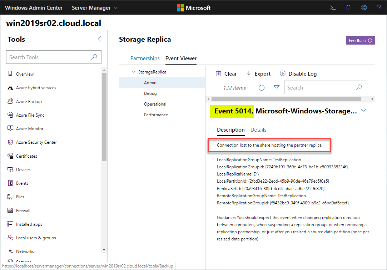The image size is (387, 270).
Task: Refresh the event list
Action: pos(262,88)
